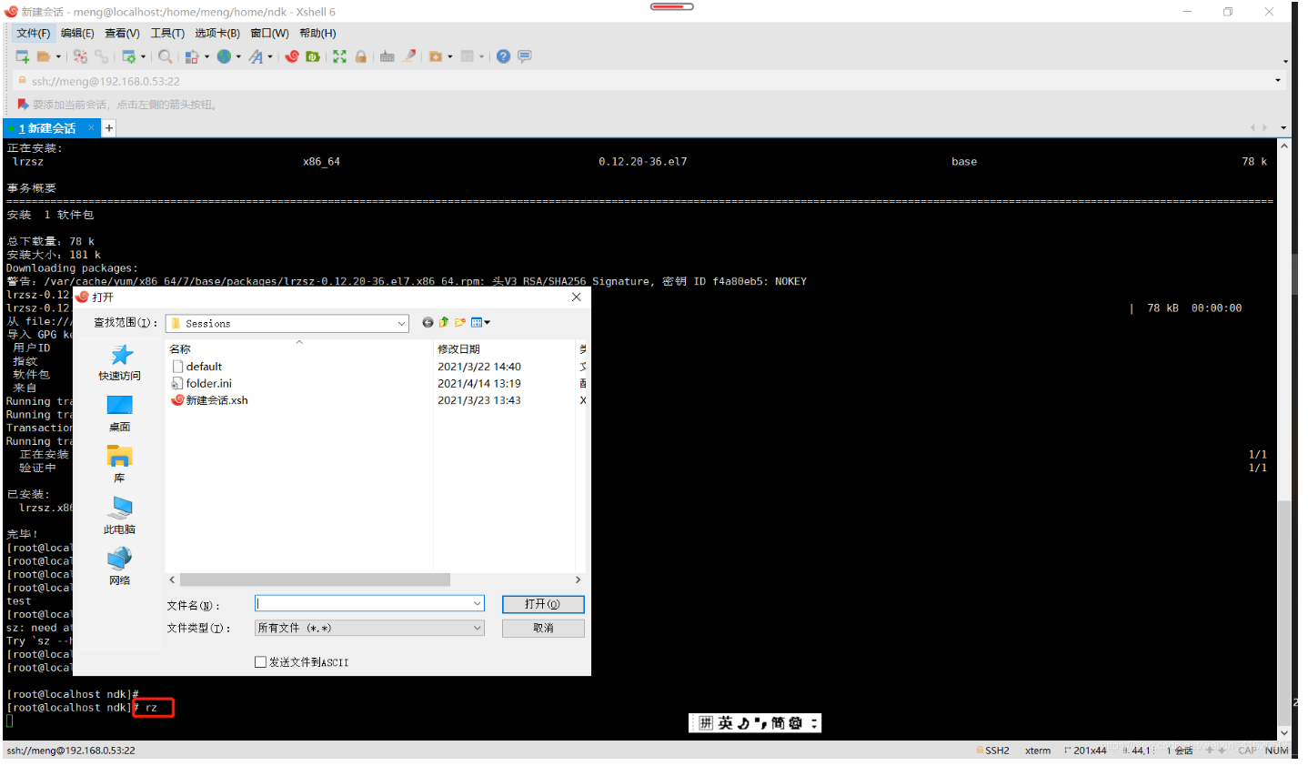The image size is (1308, 766).
Task: Toggle CAP indicator in status bar
Action: point(1246,750)
